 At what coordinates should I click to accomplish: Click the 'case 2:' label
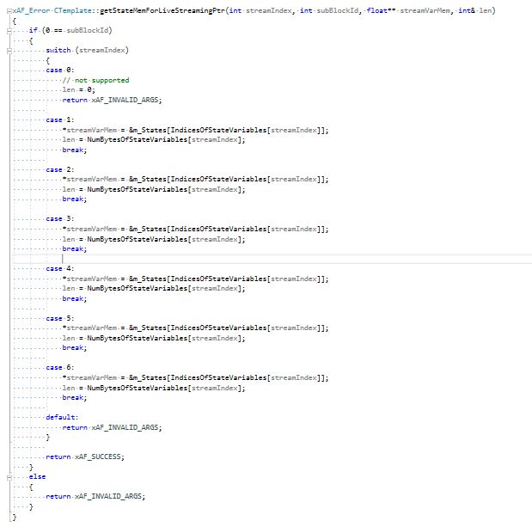(60, 169)
